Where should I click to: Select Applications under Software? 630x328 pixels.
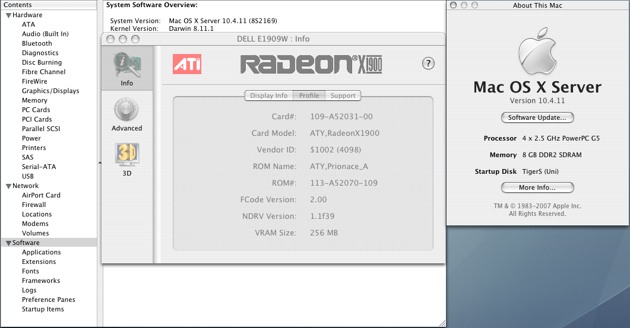tap(42, 253)
